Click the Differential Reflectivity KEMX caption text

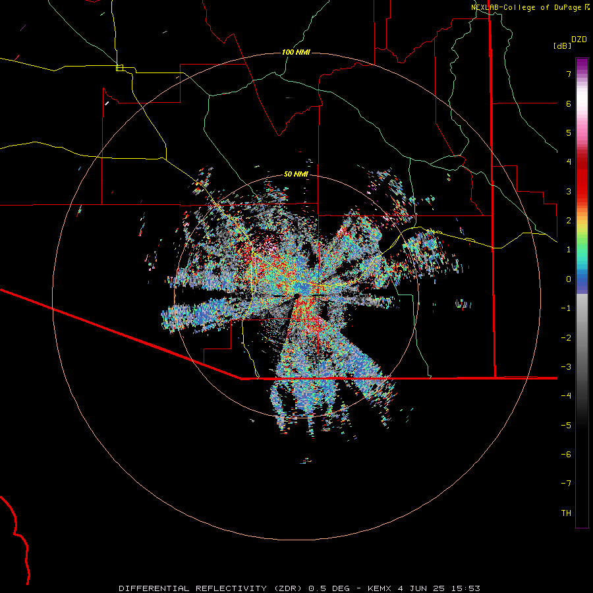[300, 588]
